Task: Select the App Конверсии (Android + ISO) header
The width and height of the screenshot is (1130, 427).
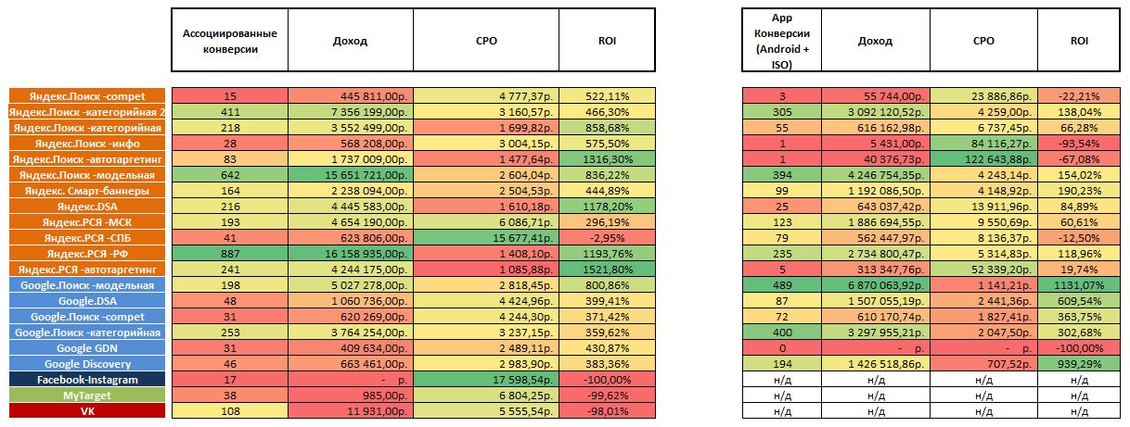Action: click(x=782, y=41)
